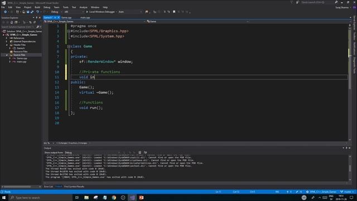Collapse the class Game code block
Viewport: 357px width, 201px height.
tap(69, 46)
